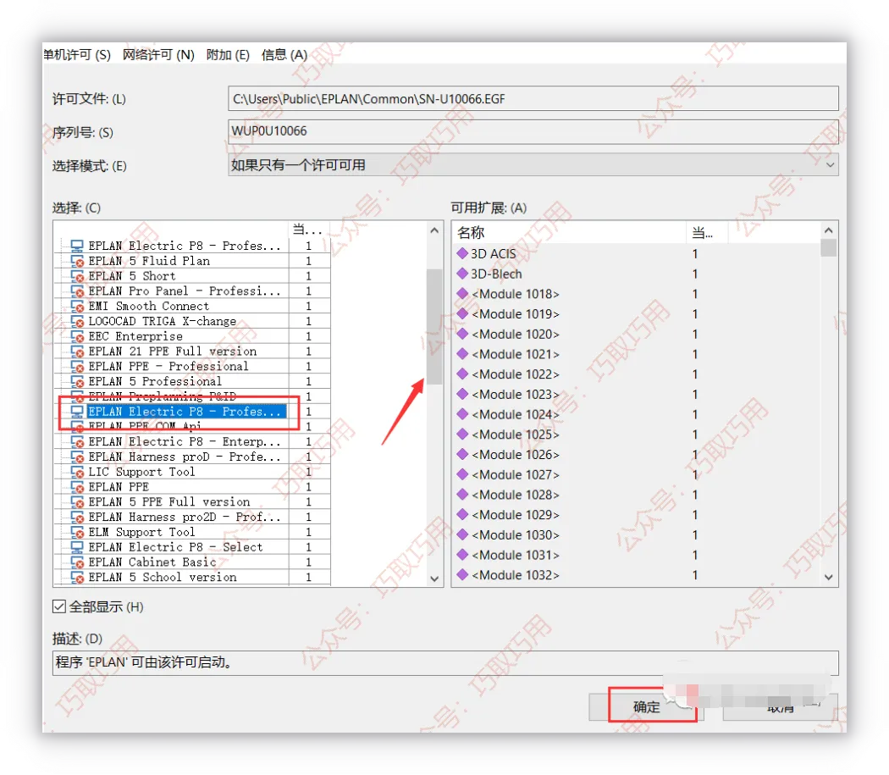Click the diamond icon of Module 1018

(x=462, y=293)
